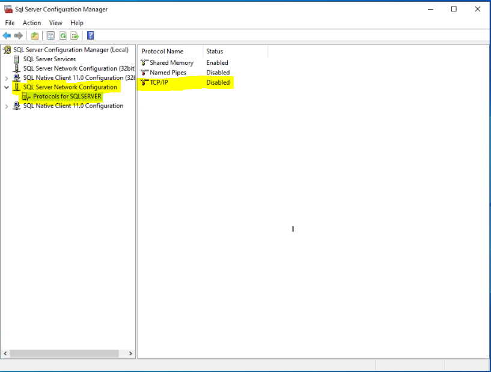
Task: Expand the bottom SQL Native Client 11.0 Configuration
Action: (x=7, y=106)
